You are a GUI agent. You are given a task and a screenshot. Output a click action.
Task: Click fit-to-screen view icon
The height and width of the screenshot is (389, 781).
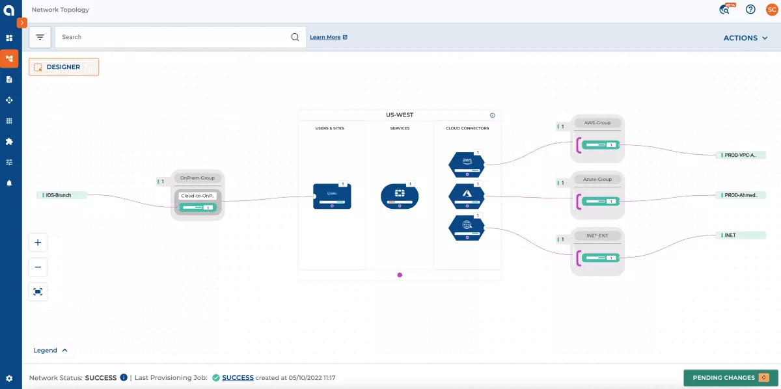coord(38,292)
